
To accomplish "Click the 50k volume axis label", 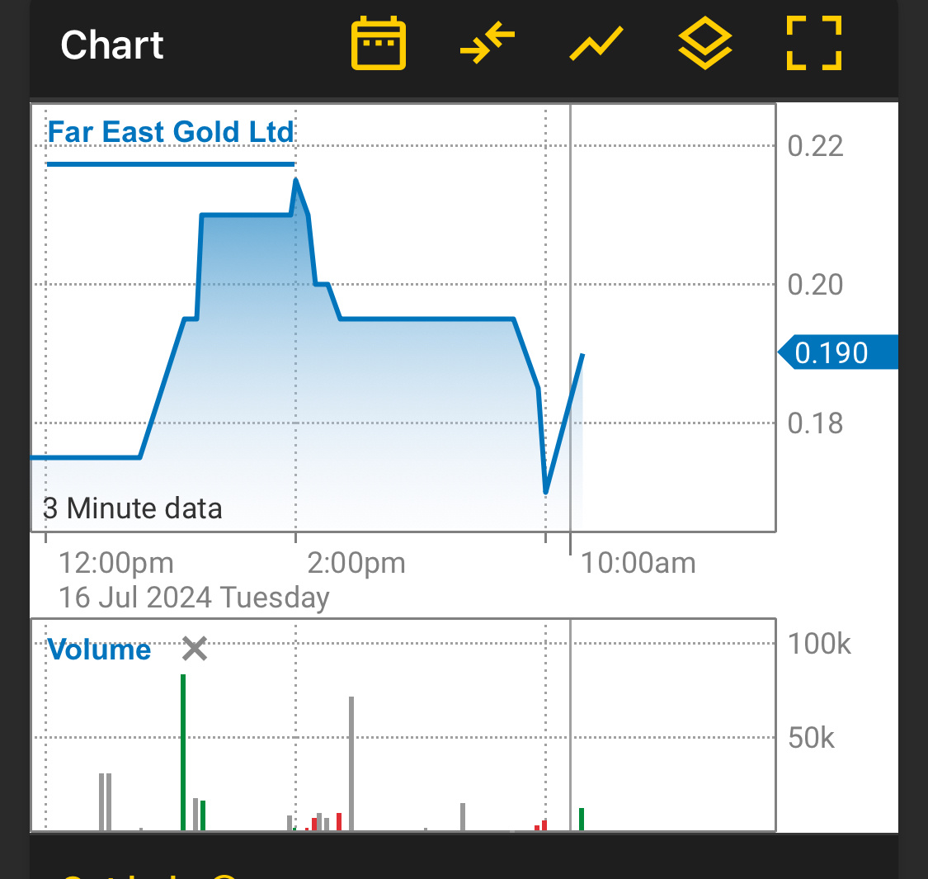I will pos(811,739).
